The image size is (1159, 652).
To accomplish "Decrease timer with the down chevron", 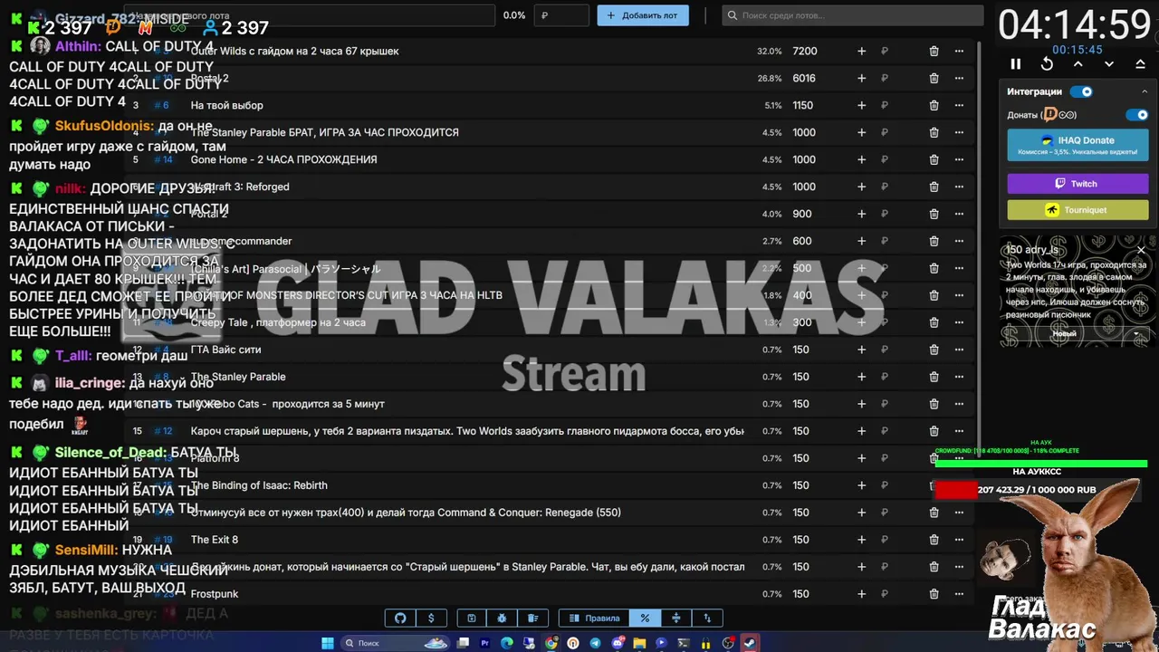I will click(1109, 64).
